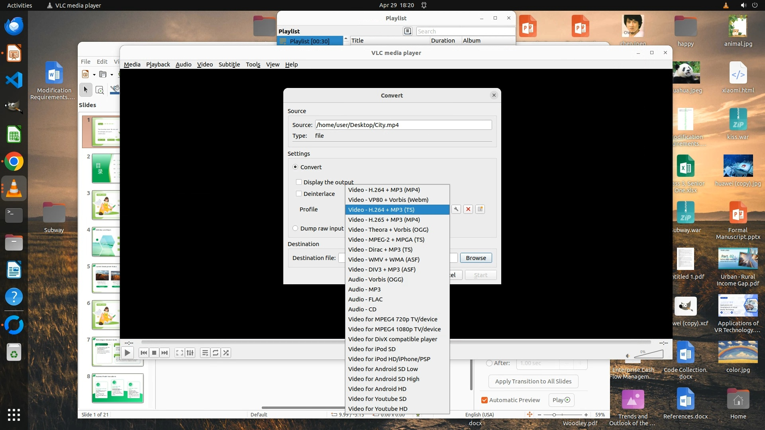Click the stop playback button
Image resolution: width=765 pixels, height=430 pixels.
[154, 353]
